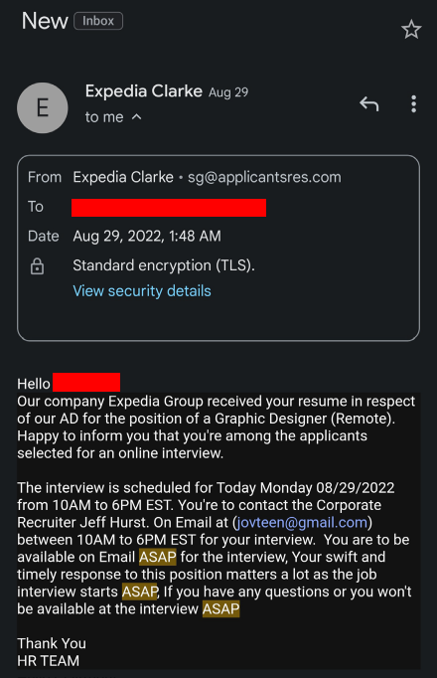Click the Standard encryption (TLS) text
Viewport: 437px width, 678px height.
(164, 265)
